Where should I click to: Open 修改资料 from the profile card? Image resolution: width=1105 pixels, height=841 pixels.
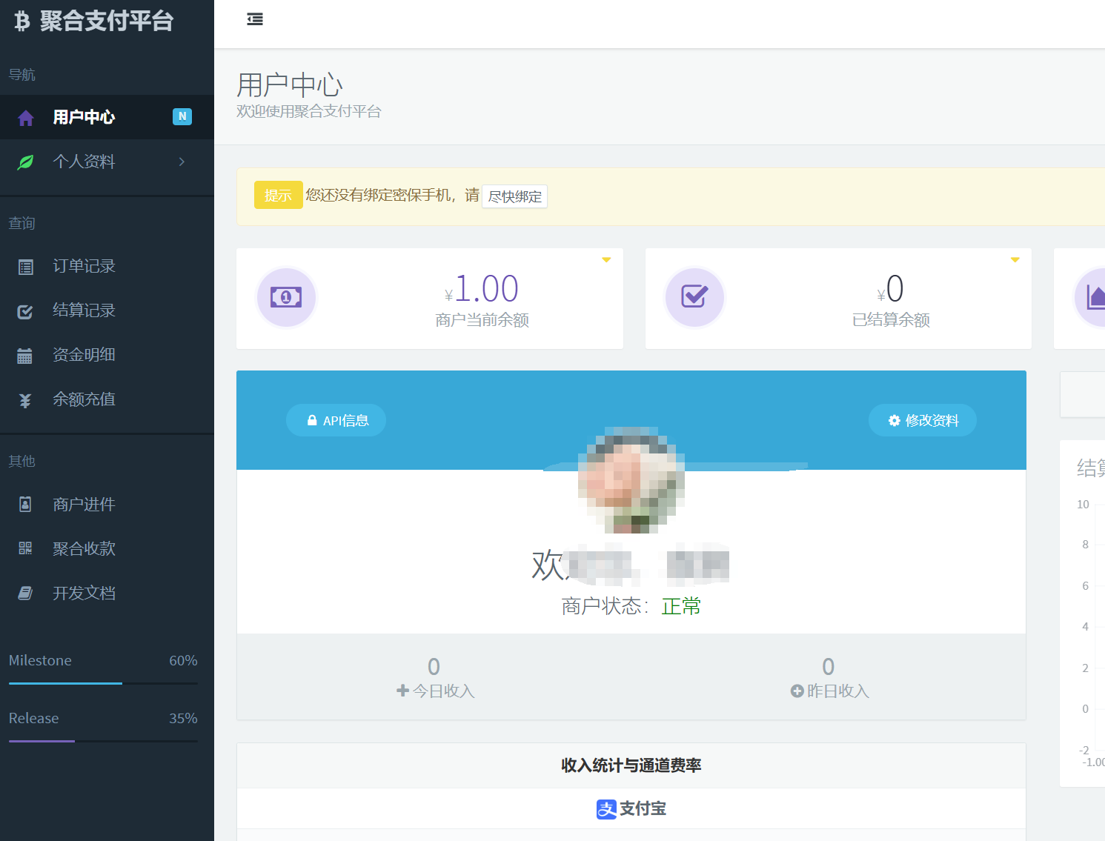pyautogui.click(x=922, y=419)
